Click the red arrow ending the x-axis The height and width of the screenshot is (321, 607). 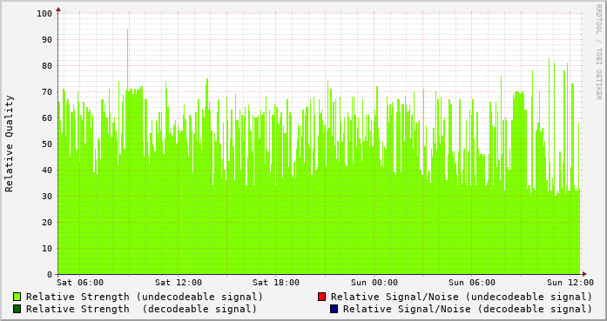pos(584,274)
